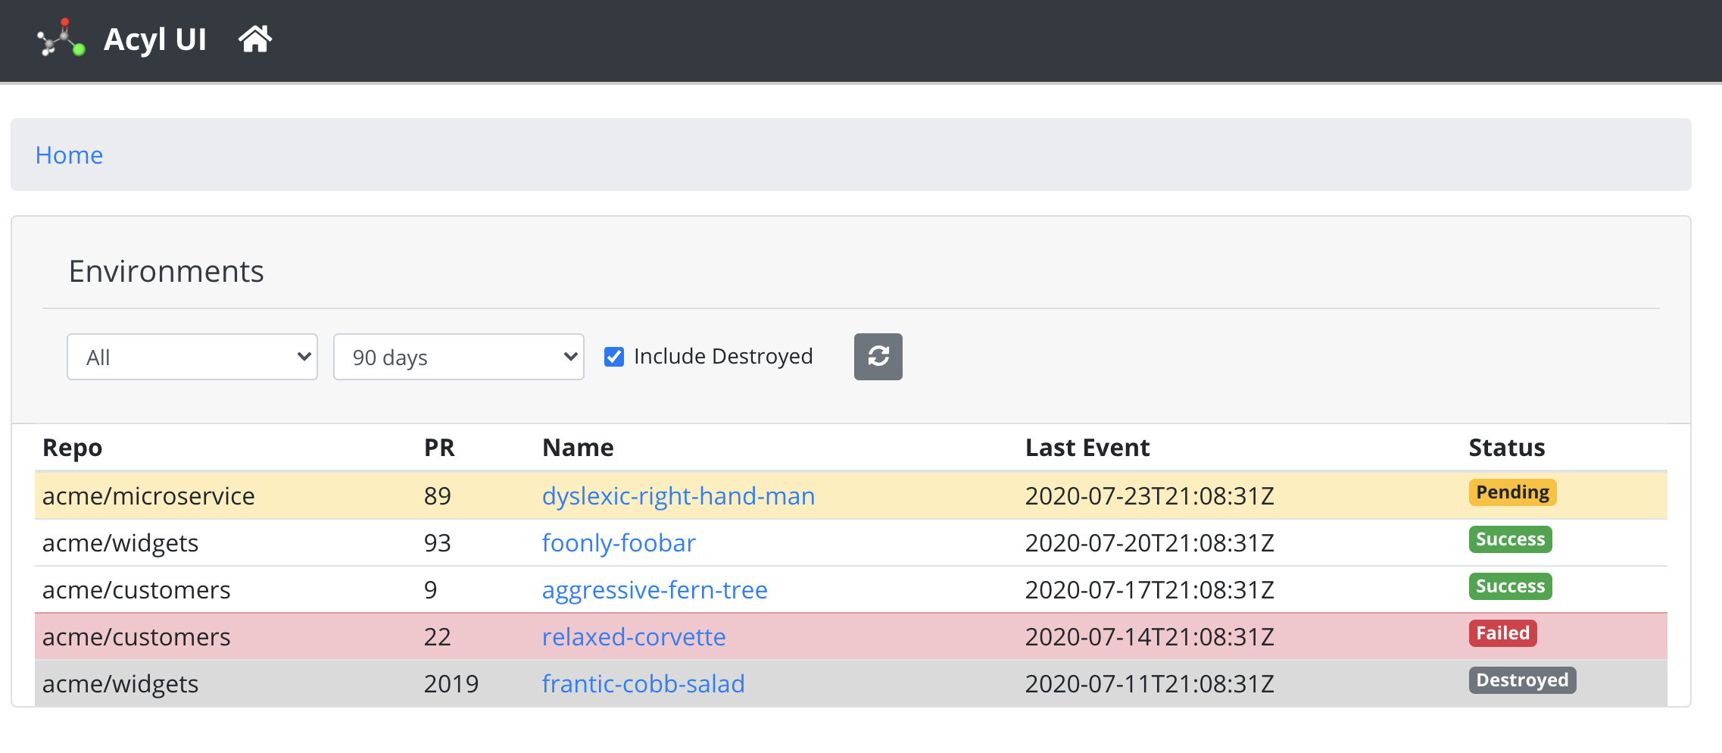Click the Home breadcrumb link
Screen dimensions: 1722x753
click(x=69, y=155)
